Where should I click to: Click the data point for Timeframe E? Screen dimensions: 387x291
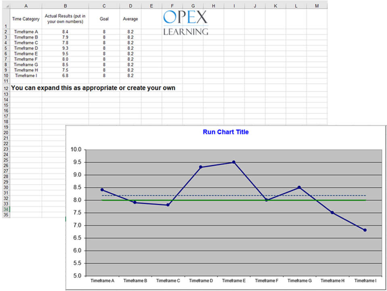point(233,162)
